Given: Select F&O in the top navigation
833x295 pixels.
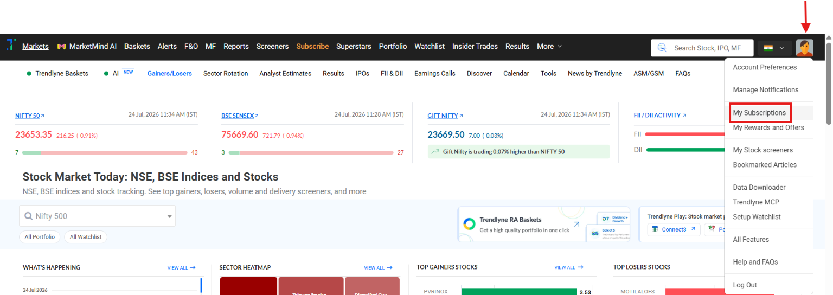Looking at the screenshot, I should coord(191,46).
